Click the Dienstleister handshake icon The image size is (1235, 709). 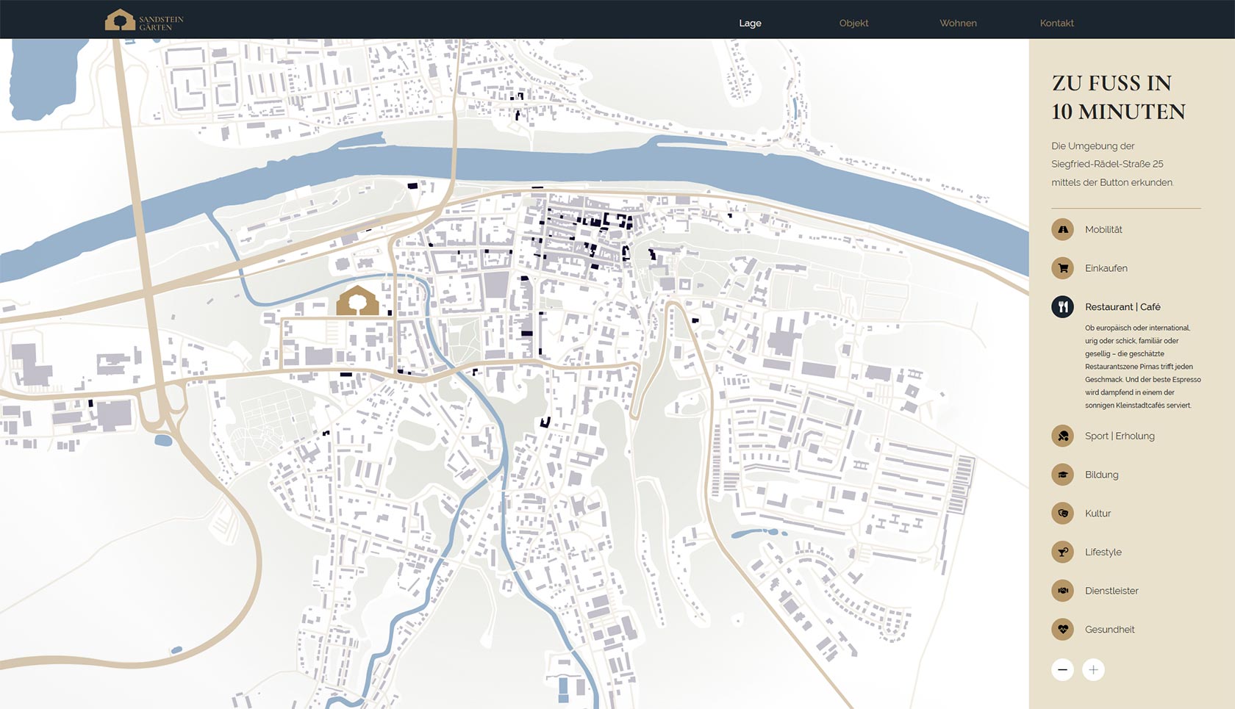point(1062,591)
